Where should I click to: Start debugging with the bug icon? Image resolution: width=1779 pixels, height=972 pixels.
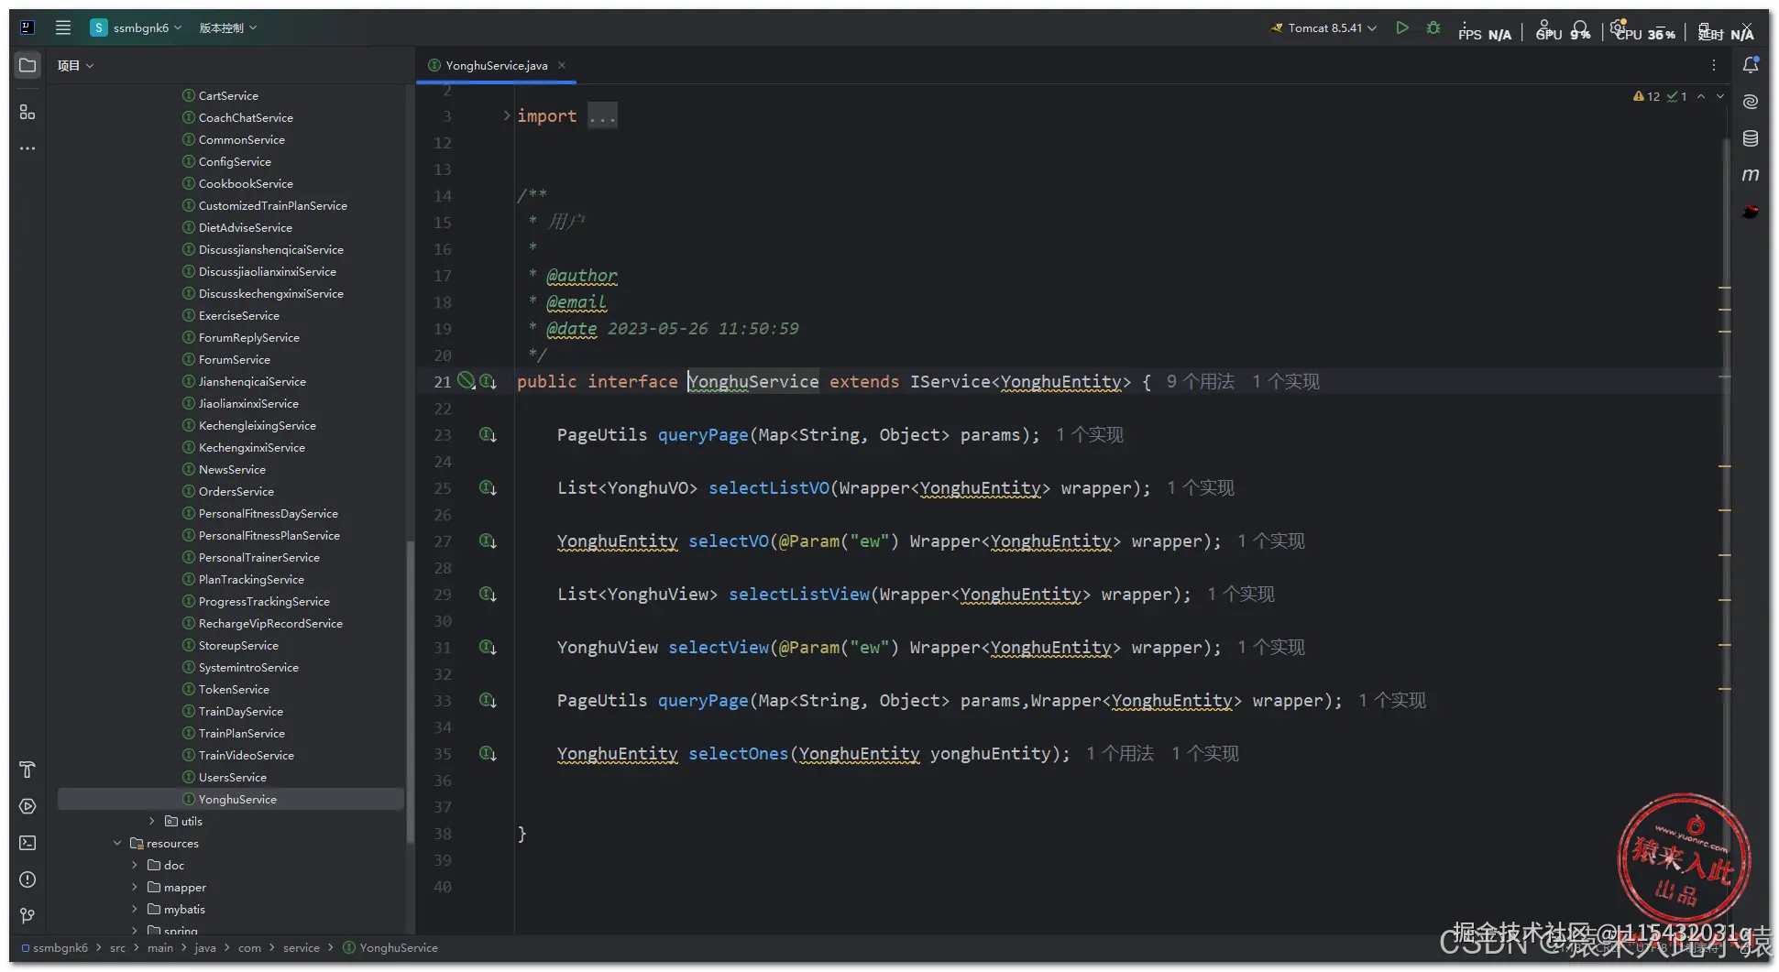tap(1433, 27)
